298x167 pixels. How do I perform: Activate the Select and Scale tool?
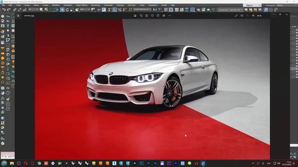[x=72, y=10]
